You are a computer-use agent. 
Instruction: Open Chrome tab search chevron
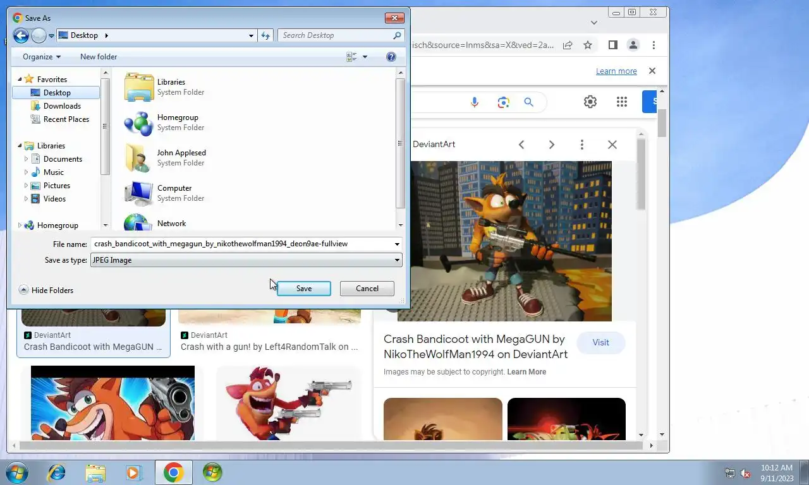(x=594, y=23)
